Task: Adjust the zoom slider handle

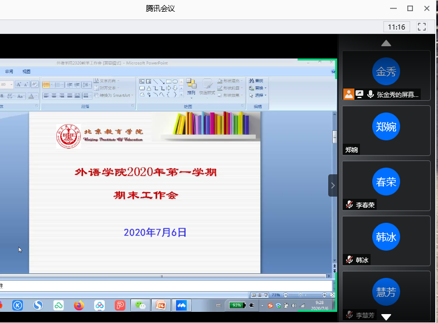Action: (300, 295)
